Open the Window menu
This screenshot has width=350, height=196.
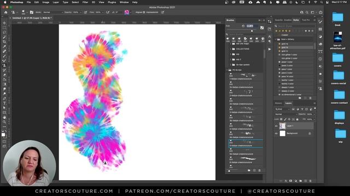(x=124, y=2)
